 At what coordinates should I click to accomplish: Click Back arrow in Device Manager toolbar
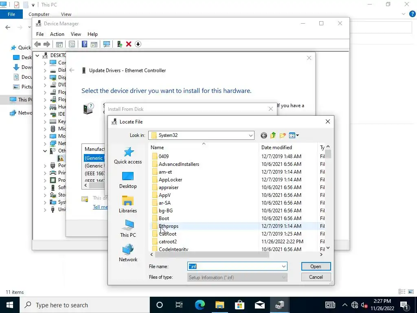[x=37, y=44]
